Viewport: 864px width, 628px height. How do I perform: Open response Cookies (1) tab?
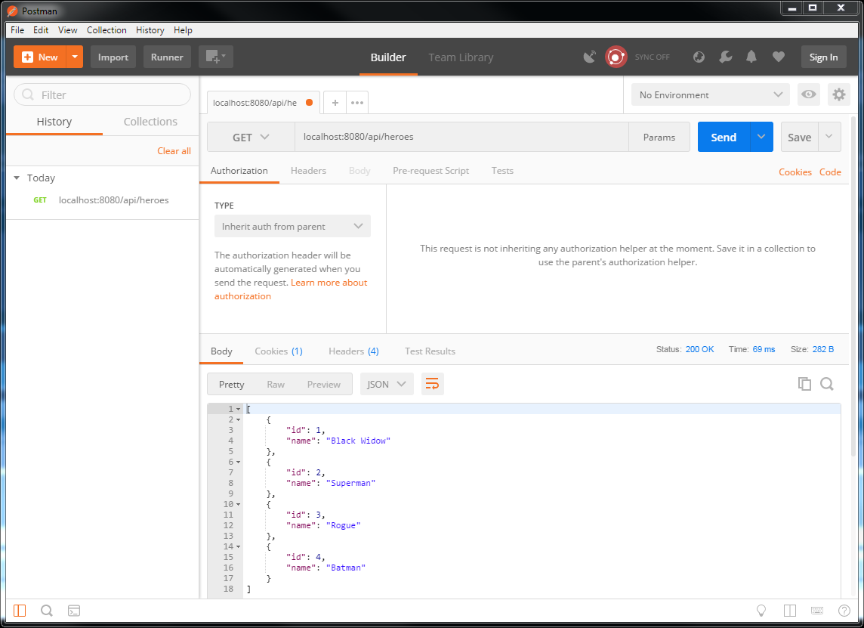pyautogui.click(x=278, y=351)
